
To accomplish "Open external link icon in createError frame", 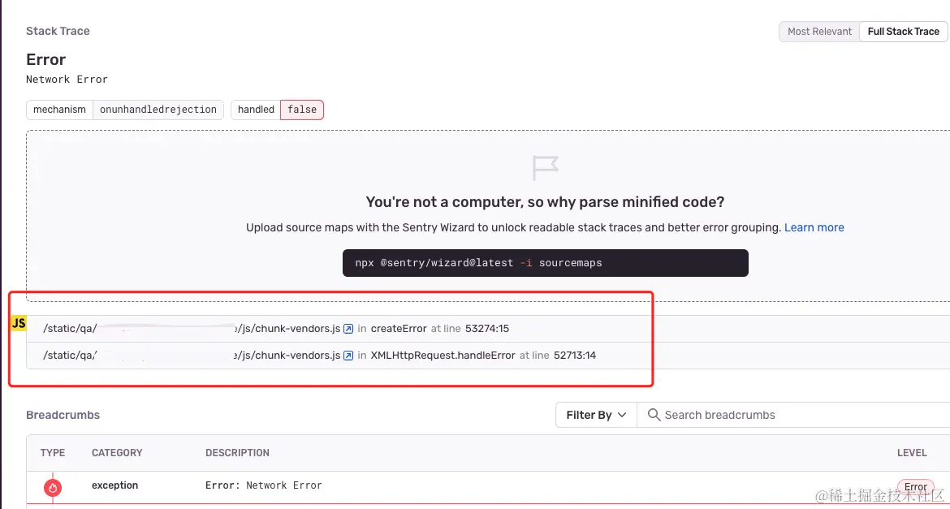I will tap(348, 329).
